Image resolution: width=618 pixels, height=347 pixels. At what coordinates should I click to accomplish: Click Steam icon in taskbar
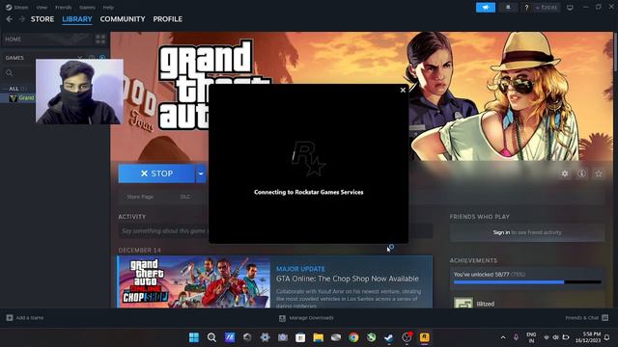(x=389, y=337)
